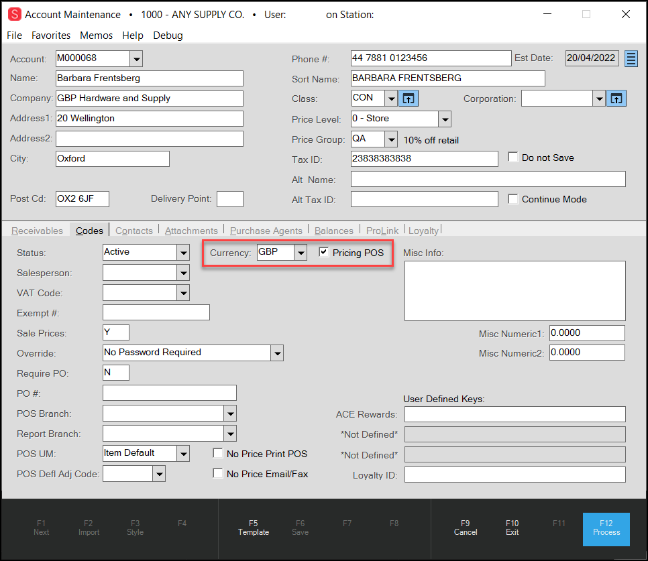Click the City field
Image resolution: width=648 pixels, height=561 pixels.
pyautogui.click(x=113, y=159)
